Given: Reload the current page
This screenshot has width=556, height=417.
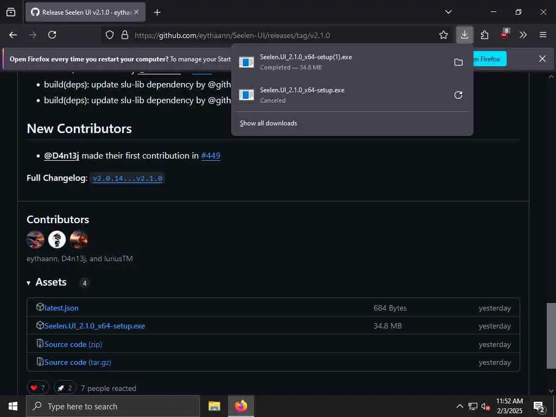Looking at the screenshot, I should [52, 35].
